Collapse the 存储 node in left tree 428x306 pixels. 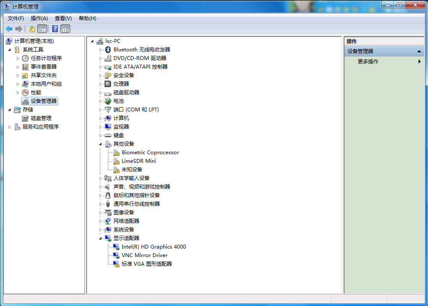coord(9,110)
